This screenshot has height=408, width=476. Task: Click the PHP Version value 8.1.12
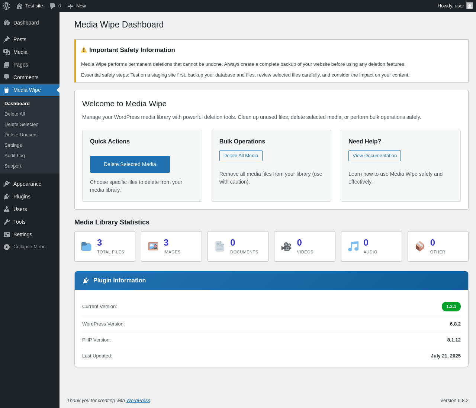pos(454,340)
